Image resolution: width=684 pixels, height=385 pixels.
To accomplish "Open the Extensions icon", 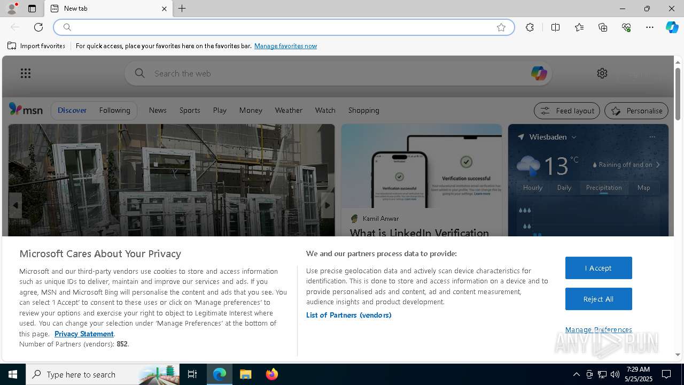I will coord(530,27).
